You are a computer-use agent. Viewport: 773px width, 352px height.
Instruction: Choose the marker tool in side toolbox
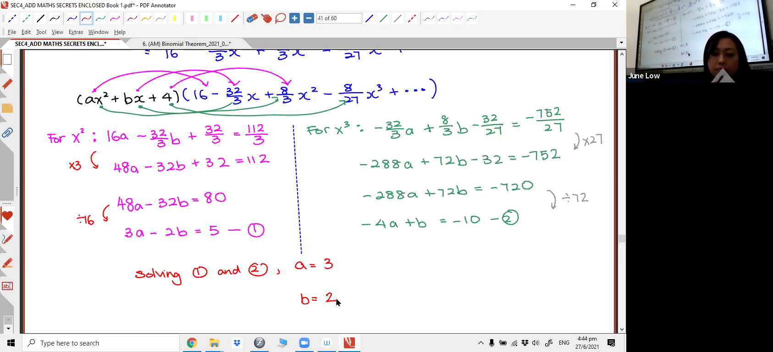(x=7, y=263)
